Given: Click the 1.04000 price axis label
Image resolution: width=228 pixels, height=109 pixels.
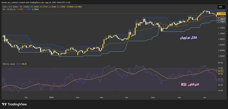Looking at the screenshot, I should click(x=222, y=50).
